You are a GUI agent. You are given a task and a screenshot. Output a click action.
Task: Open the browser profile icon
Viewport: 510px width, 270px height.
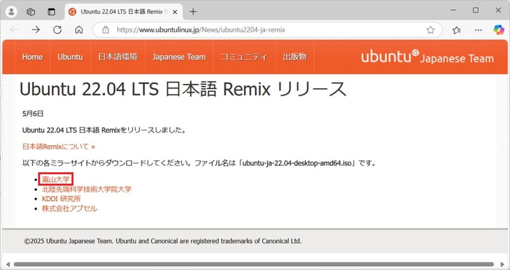11,12
